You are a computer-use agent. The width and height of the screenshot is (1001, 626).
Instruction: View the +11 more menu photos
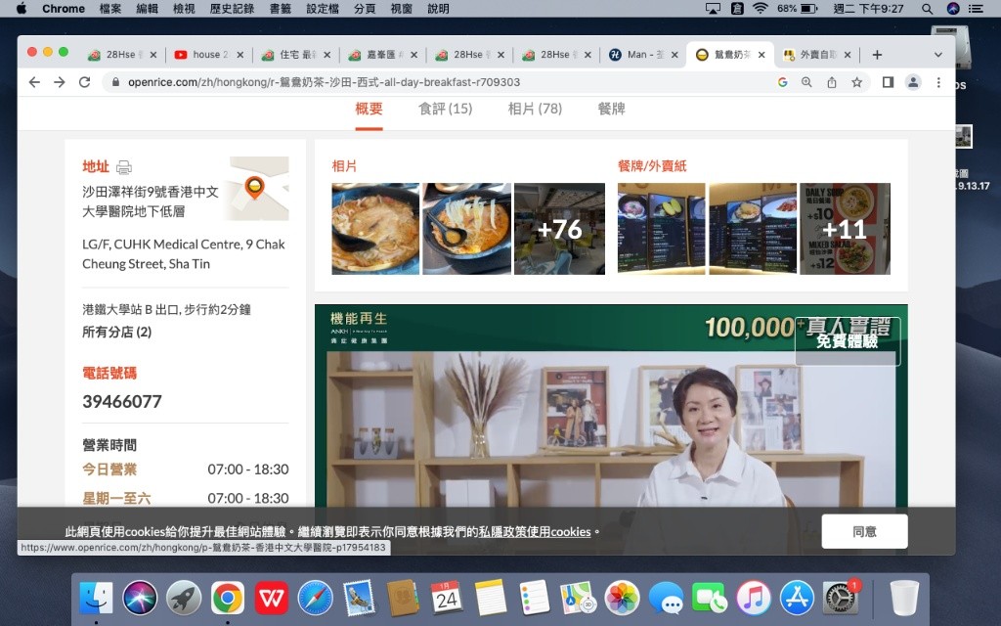(845, 229)
